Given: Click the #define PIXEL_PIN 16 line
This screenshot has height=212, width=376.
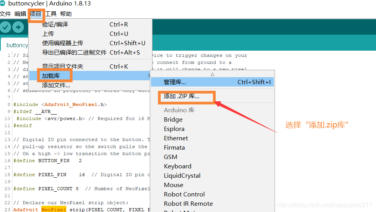Looking at the screenshot, I should 49,175.
